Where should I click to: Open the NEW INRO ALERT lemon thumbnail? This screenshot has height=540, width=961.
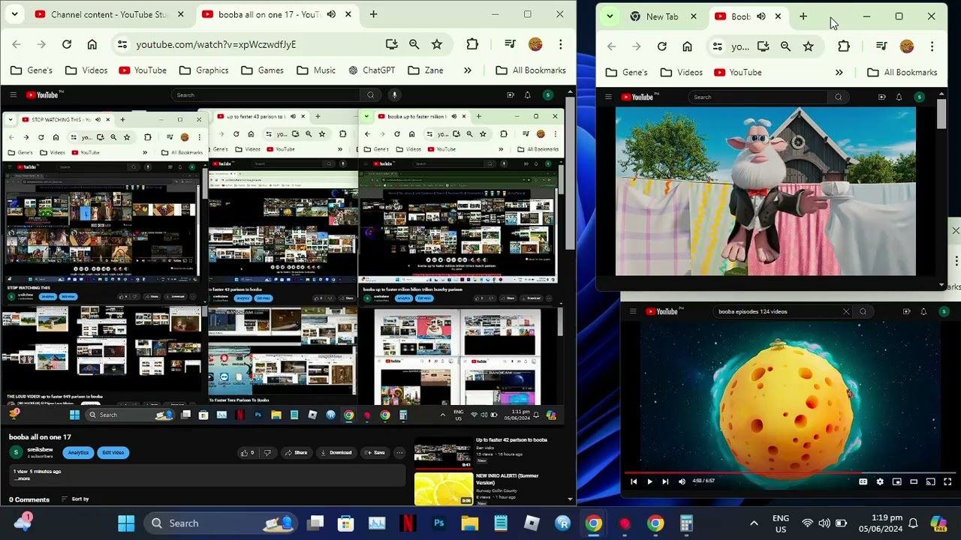443,488
